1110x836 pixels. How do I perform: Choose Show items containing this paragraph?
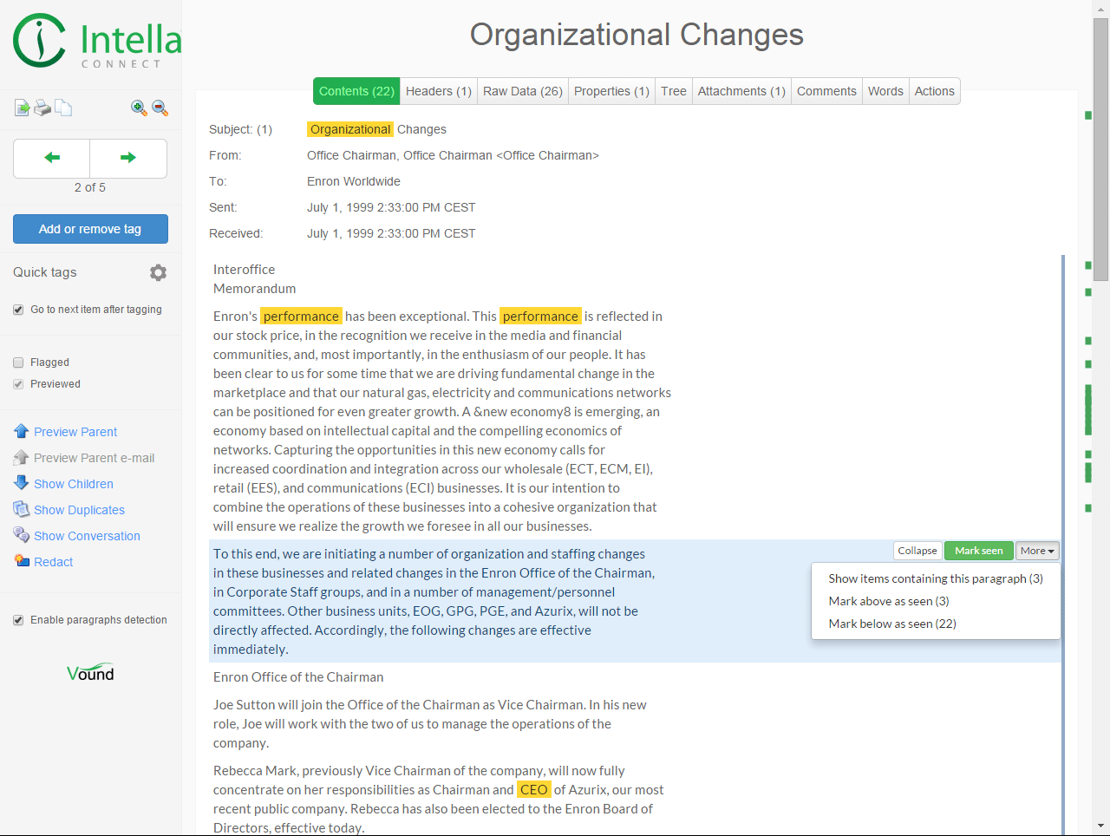[x=936, y=578]
